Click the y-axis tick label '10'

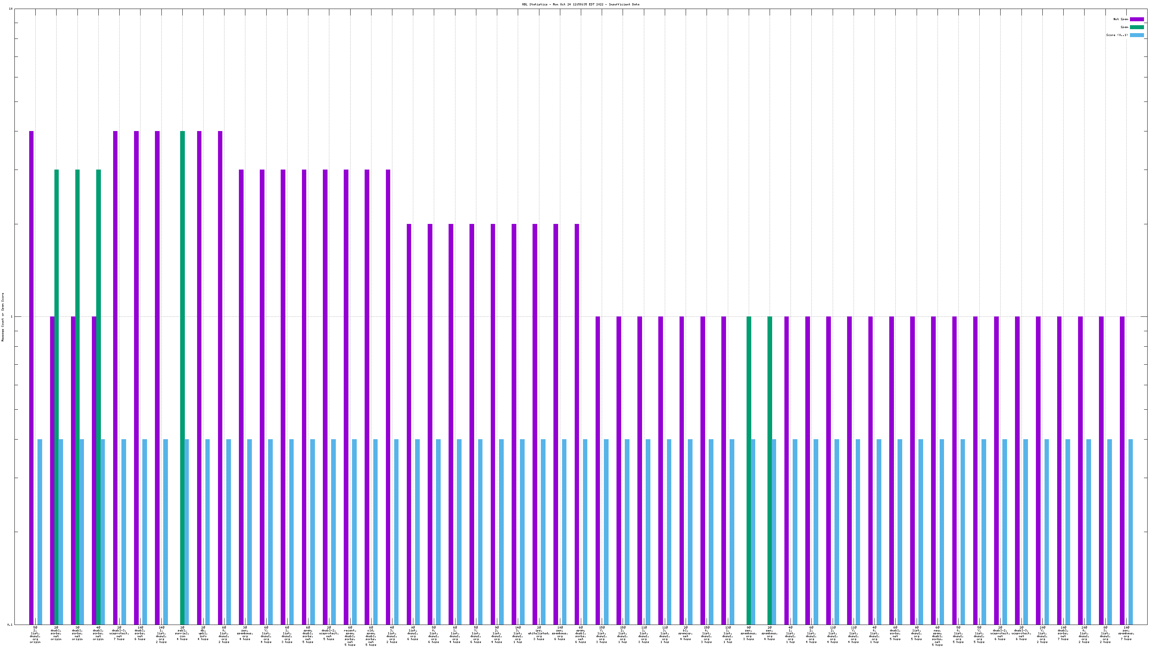(11, 9)
